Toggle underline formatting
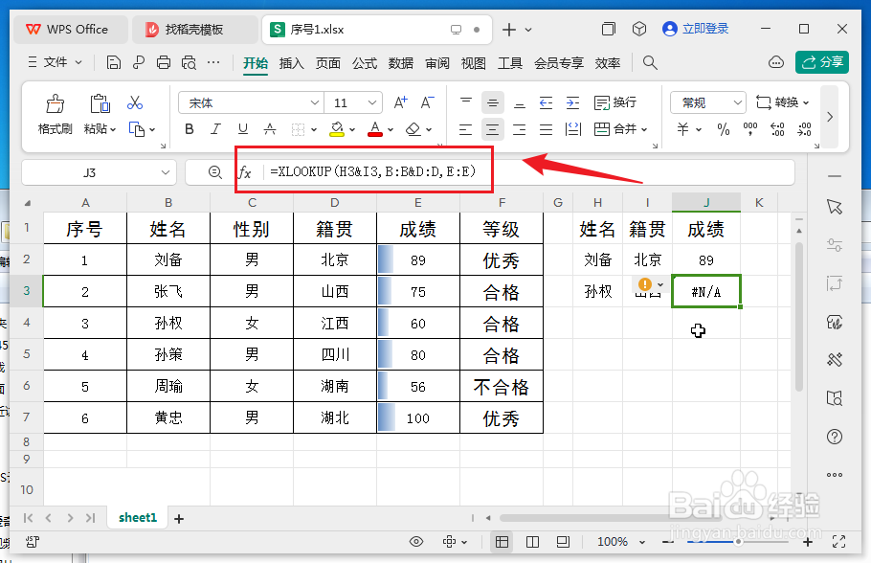 [241, 129]
